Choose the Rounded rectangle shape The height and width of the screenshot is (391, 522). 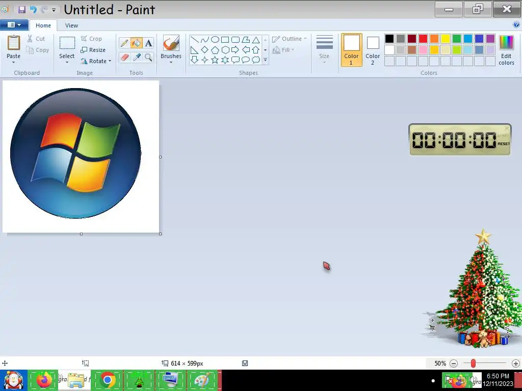coord(236,40)
